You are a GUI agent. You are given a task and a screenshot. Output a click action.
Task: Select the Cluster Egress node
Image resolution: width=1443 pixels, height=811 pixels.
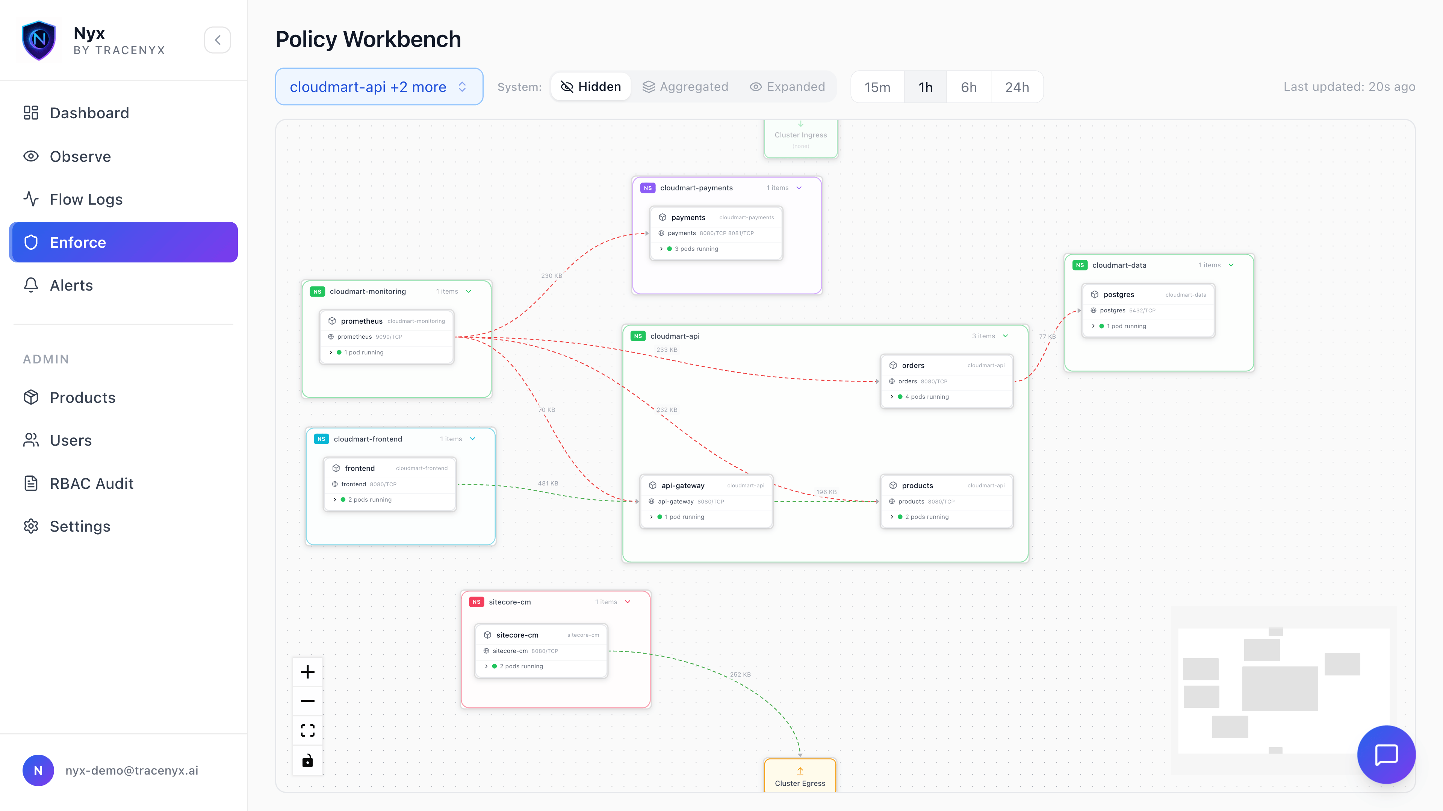tap(800, 776)
